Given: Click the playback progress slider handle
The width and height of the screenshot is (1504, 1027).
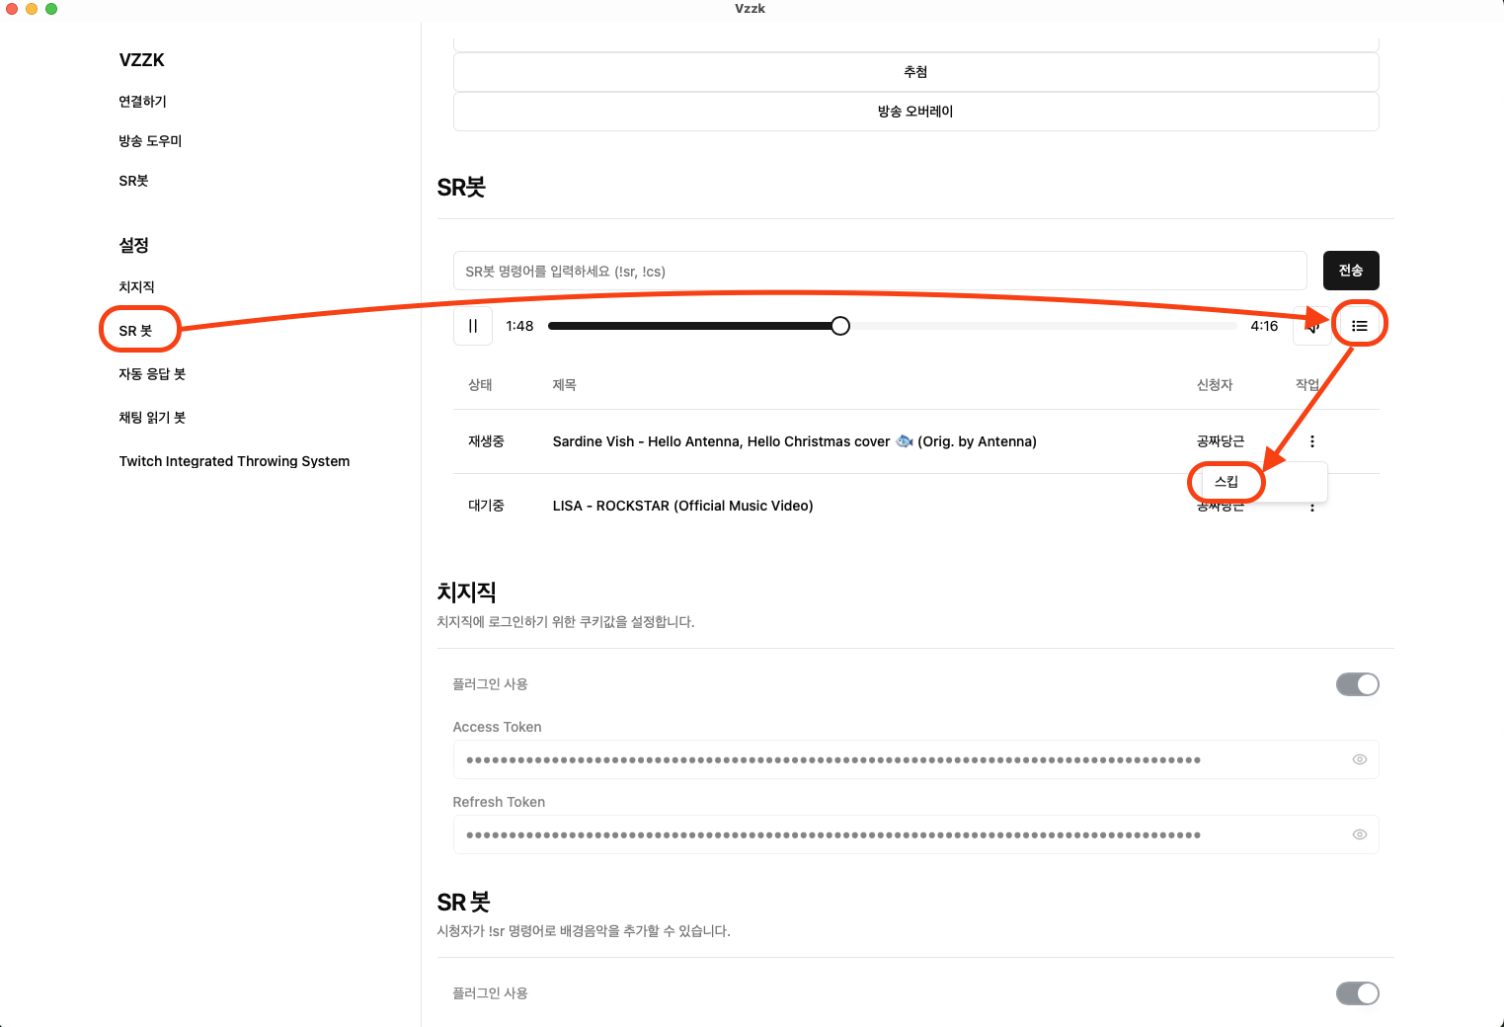Looking at the screenshot, I should [x=840, y=326].
